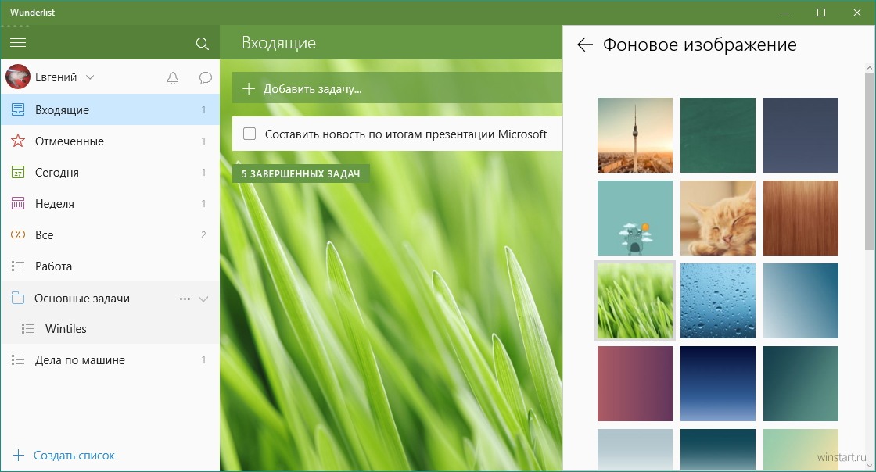The height and width of the screenshot is (472, 876).
Task: Open the hamburger menu in sidebar
Action: tap(18, 43)
